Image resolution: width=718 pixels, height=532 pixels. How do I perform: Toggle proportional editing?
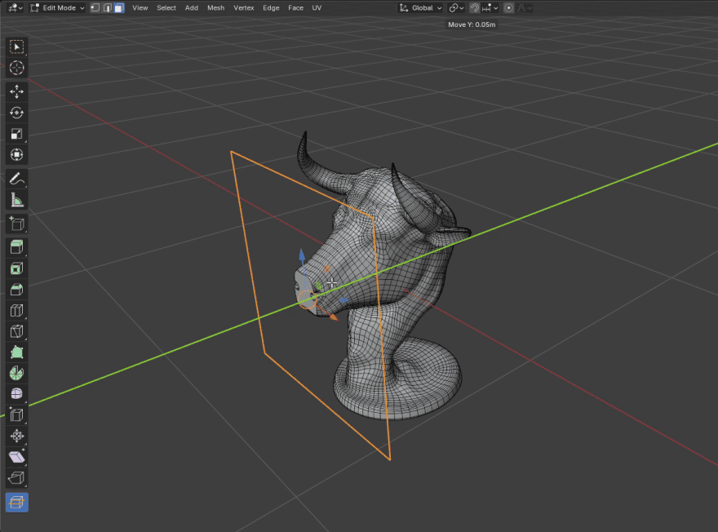pos(509,8)
